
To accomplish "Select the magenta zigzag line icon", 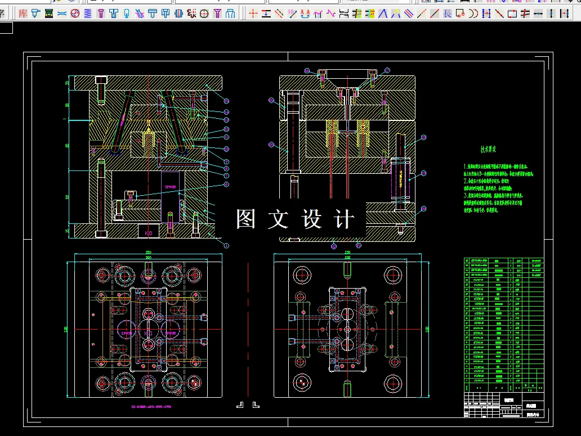I will point(331,13).
